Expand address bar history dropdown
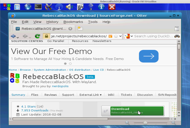The width and height of the screenshot is (190, 128). click(120, 36)
